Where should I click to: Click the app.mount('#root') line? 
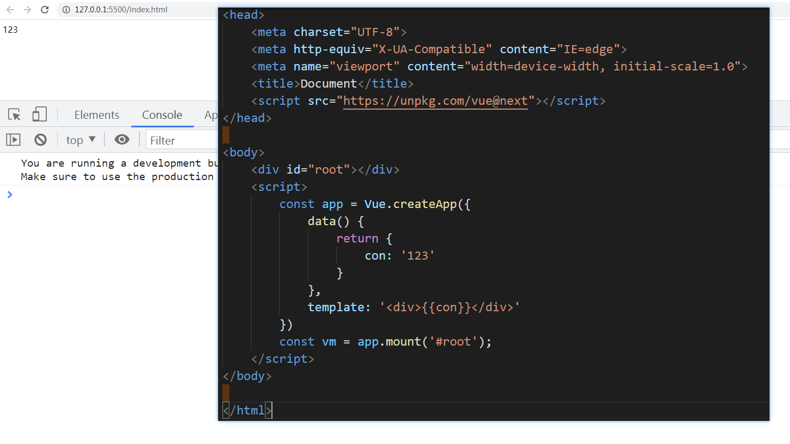point(386,342)
